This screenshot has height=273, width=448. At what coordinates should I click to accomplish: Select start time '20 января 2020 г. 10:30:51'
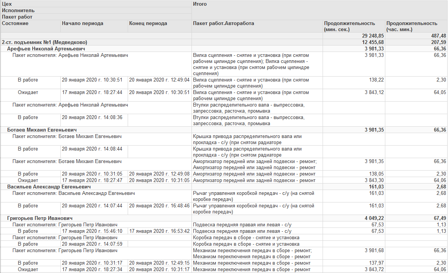[x=92, y=80]
